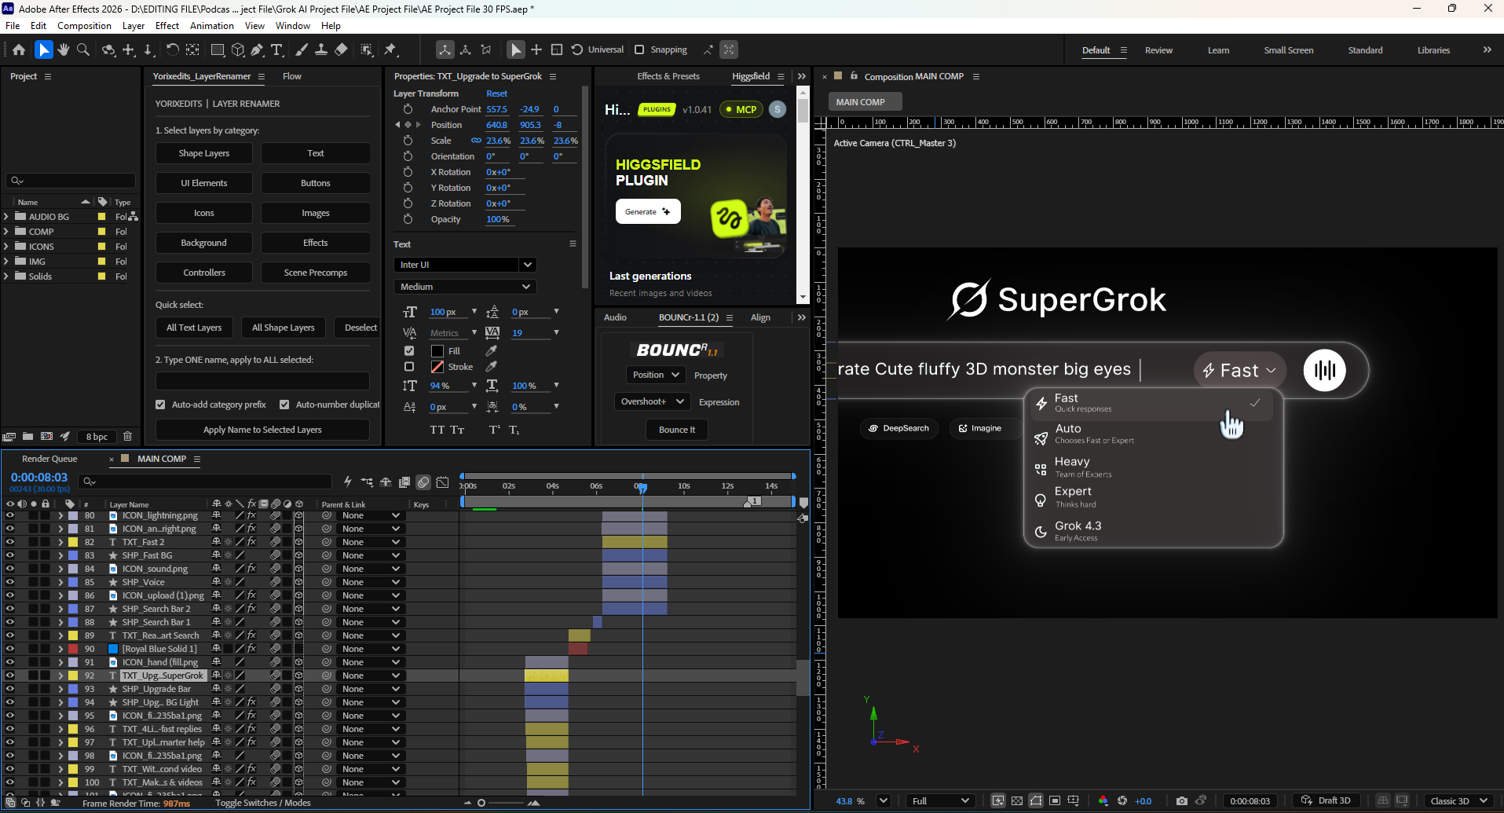Take a snapshot with the camera icon

1182,800
